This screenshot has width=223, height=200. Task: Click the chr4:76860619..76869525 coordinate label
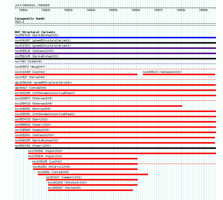coord(32,6)
